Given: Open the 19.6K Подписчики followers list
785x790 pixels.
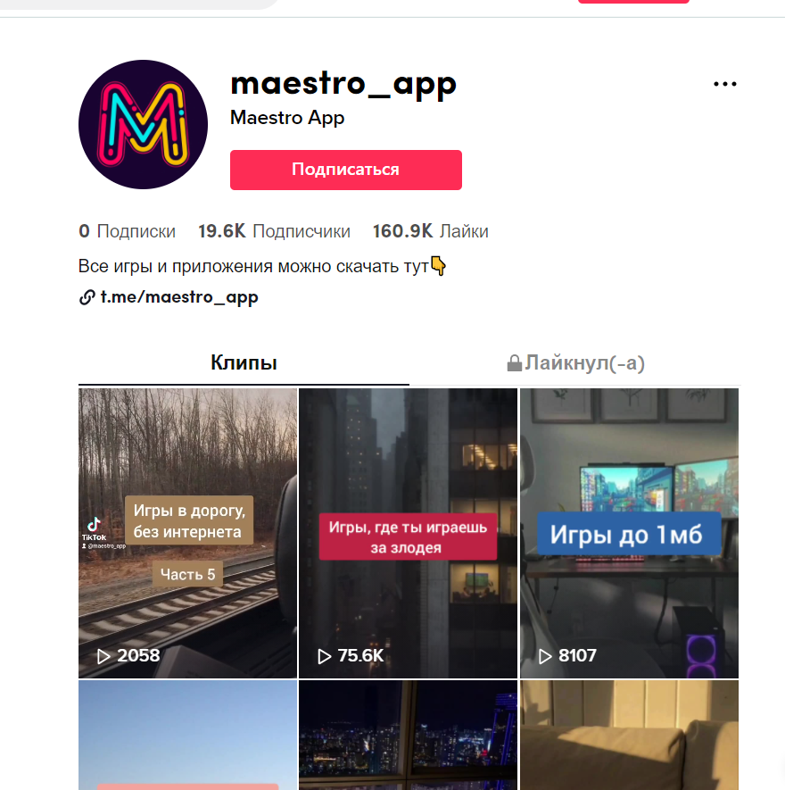Looking at the screenshot, I should [274, 231].
